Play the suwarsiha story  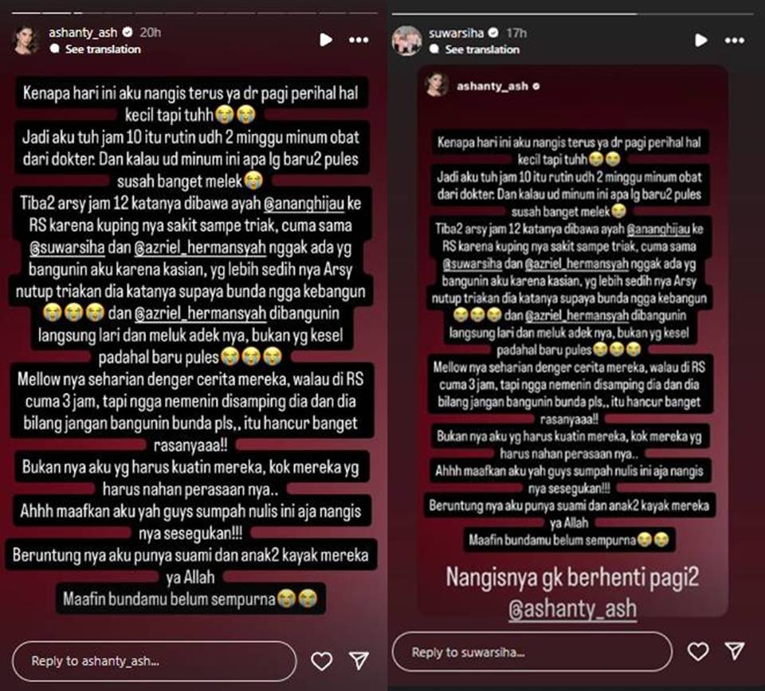click(700, 40)
